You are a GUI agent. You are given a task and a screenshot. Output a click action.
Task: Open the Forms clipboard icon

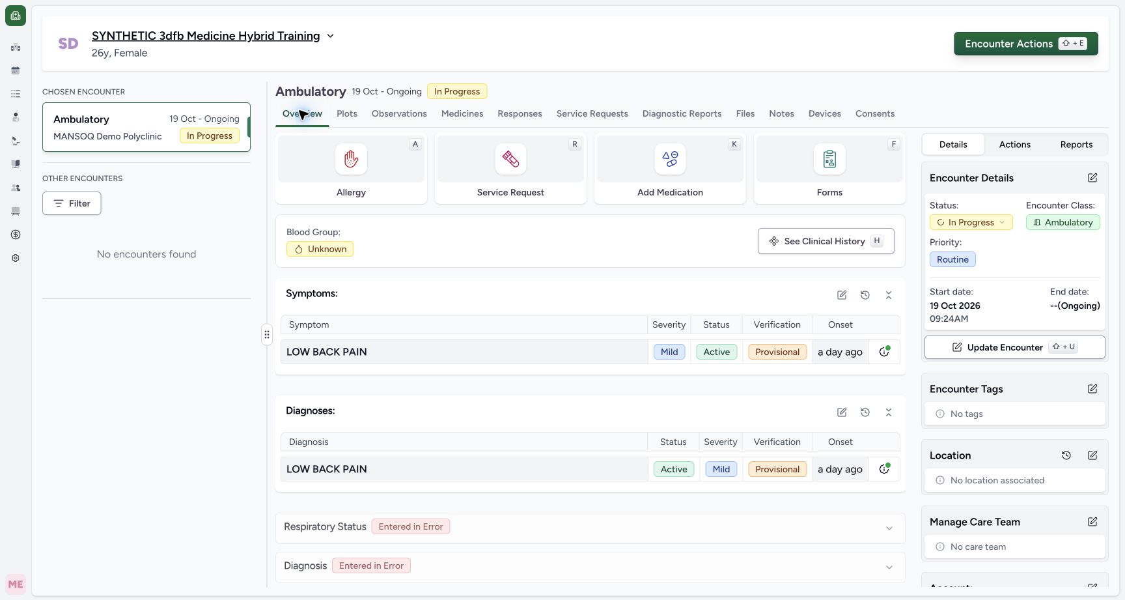pyautogui.click(x=829, y=159)
